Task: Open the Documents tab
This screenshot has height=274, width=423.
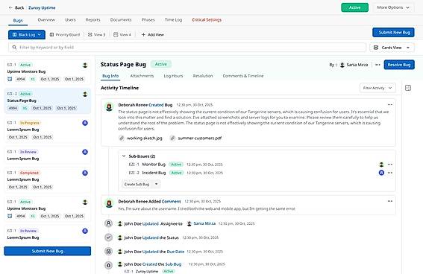Action: [121, 20]
